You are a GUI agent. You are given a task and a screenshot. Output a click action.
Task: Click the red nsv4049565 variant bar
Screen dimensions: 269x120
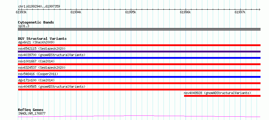point(139,90)
